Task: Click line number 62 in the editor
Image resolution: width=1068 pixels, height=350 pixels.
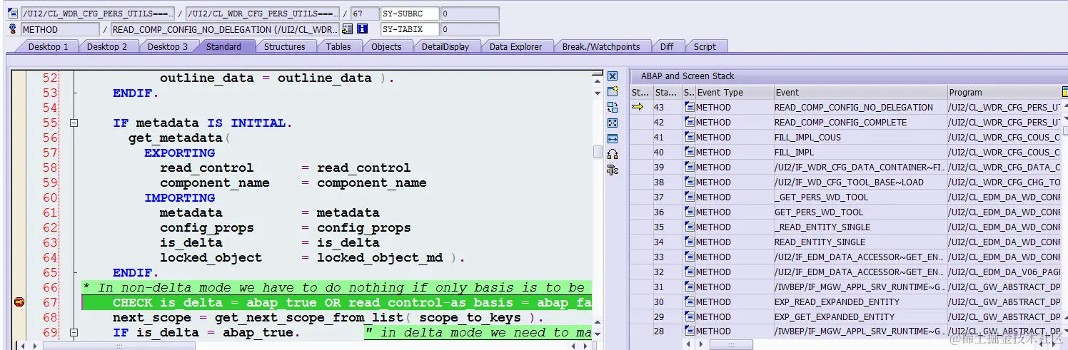Action: (50, 228)
